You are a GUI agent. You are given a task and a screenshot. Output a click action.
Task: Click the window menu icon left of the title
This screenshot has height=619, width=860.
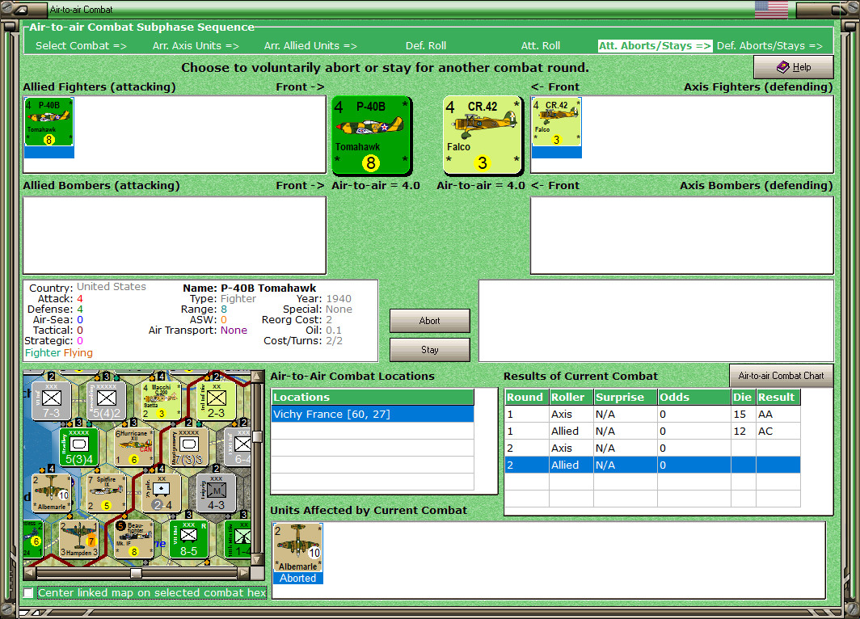(20, 10)
